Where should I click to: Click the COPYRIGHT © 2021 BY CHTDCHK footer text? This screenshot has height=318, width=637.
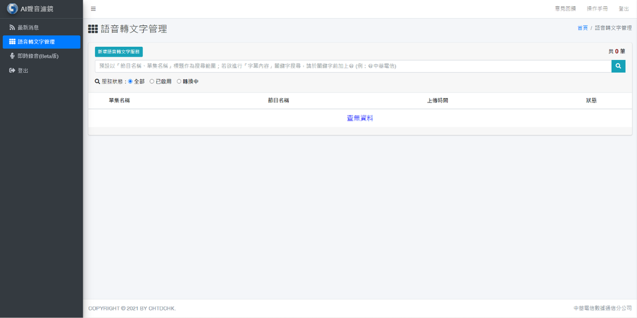(x=132, y=309)
